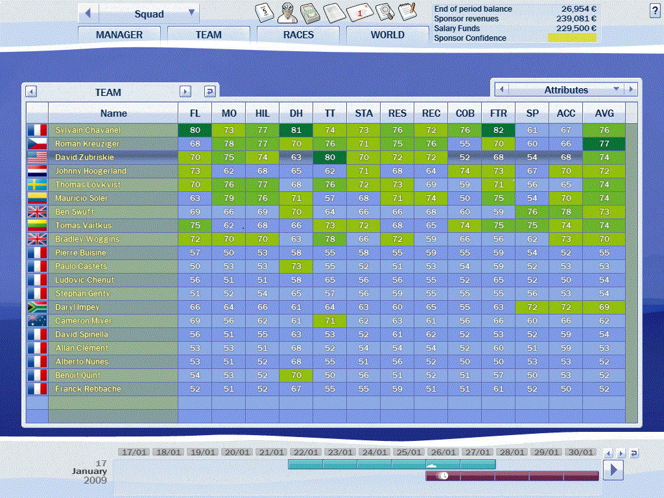Open the newspaper icon

click(x=333, y=12)
